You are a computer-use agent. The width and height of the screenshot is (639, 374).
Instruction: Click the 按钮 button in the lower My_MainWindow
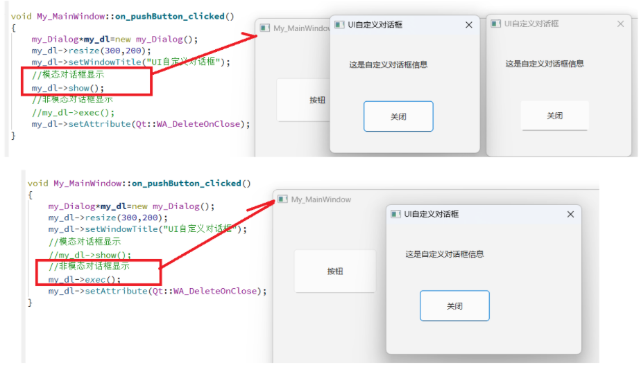coord(335,271)
